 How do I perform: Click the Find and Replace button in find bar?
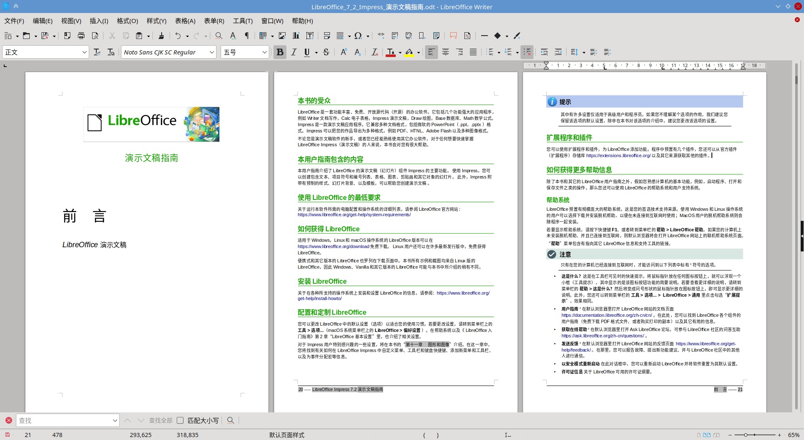230,420
